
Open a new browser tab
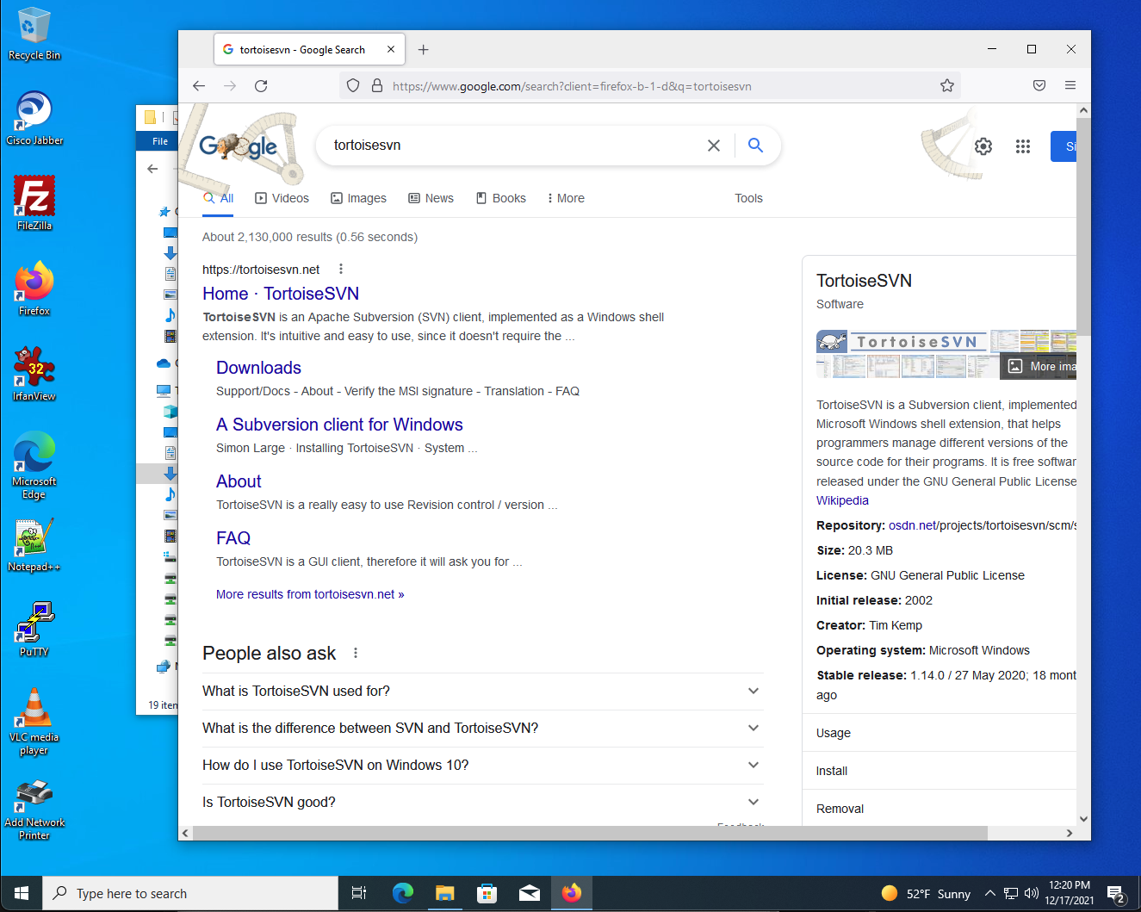point(423,50)
